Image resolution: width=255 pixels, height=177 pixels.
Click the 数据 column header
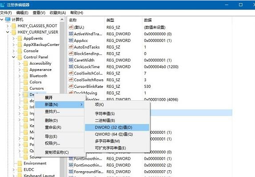pyautogui.click(x=187, y=20)
